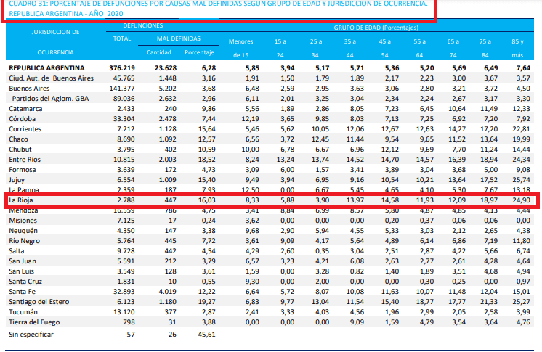The width and height of the screenshot is (542, 352).
Task: Click Misiones percentage '0,24'
Action: (209, 221)
